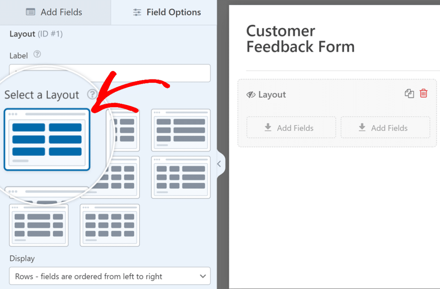Collapse the builder sidebar with the chevron
This screenshot has width=440, height=289.
(x=220, y=164)
